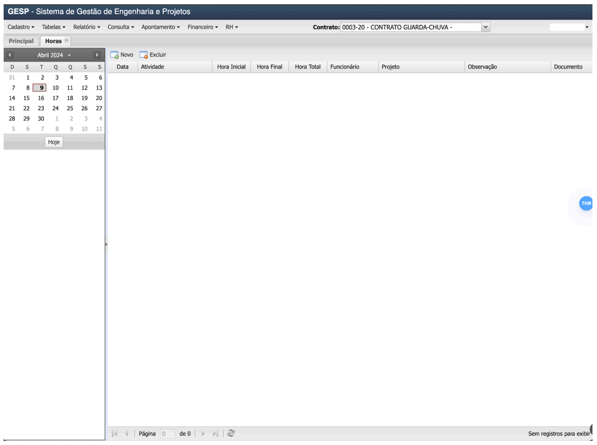Image resolution: width=597 pixels, height=445 pixels.
Task: Click the Novo new record icon
Action: coord(114,55)
